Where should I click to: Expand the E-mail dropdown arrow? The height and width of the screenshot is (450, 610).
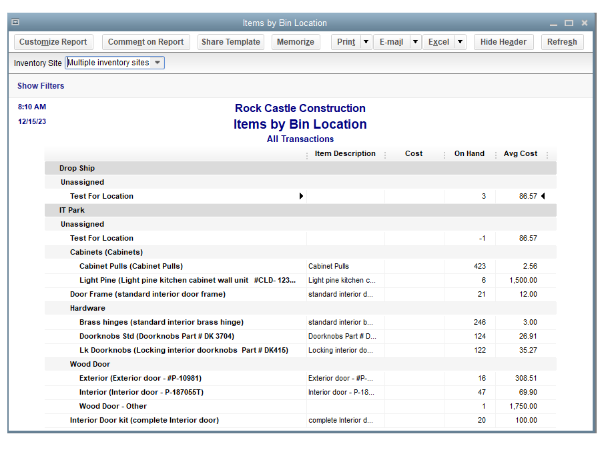415,42
